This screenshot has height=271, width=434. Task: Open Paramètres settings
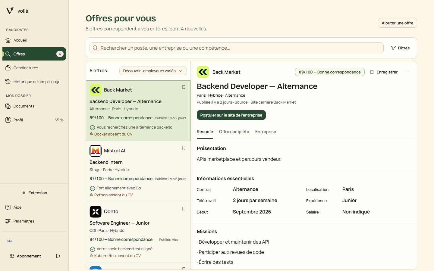[x=34, y=221]
